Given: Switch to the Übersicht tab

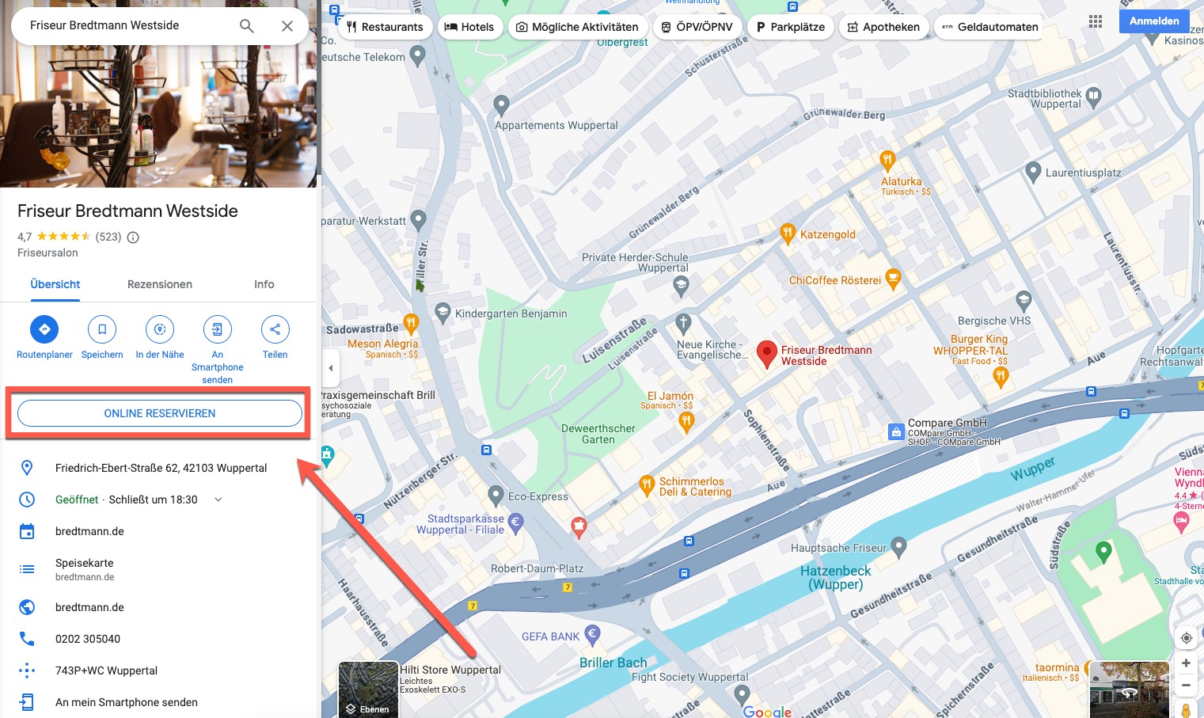Looking at the screenshot, I should click(x=55, y=284).
